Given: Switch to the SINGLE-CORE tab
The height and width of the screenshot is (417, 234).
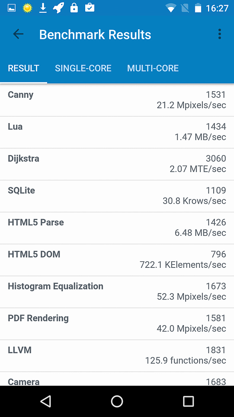Looking at the screenshot, I should tap(83, 68).
